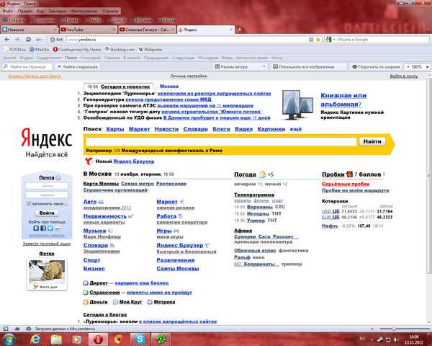
Task: Open the author mode dropdown
Action: [240, 66]
